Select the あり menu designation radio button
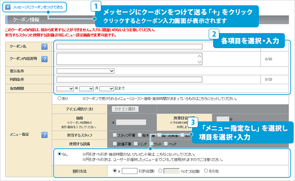Viewport: 295px width, 181px height. coord(59,98)
